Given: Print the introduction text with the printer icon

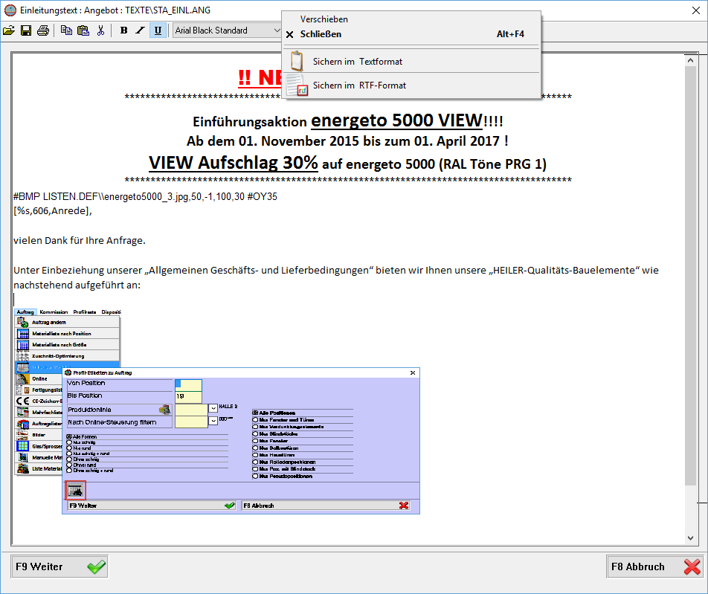Looking at the screenshot, I should click(43, 30).
